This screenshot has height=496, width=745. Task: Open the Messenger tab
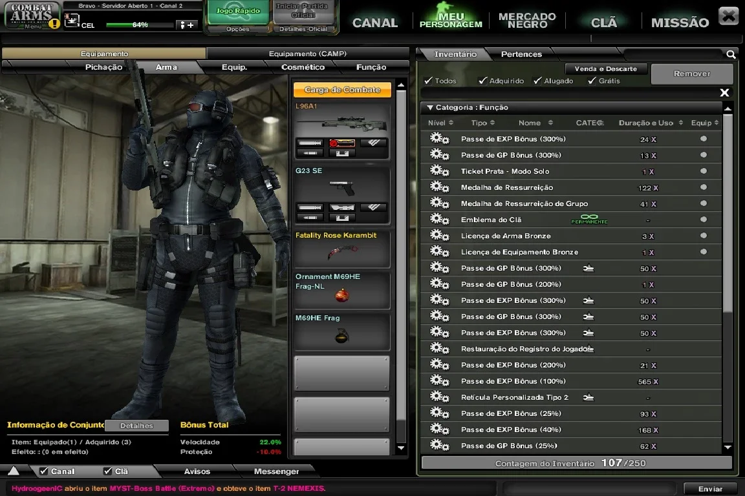coord(276,471)
